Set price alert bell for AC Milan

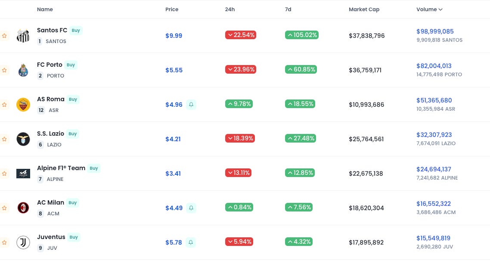pos(191,208)
